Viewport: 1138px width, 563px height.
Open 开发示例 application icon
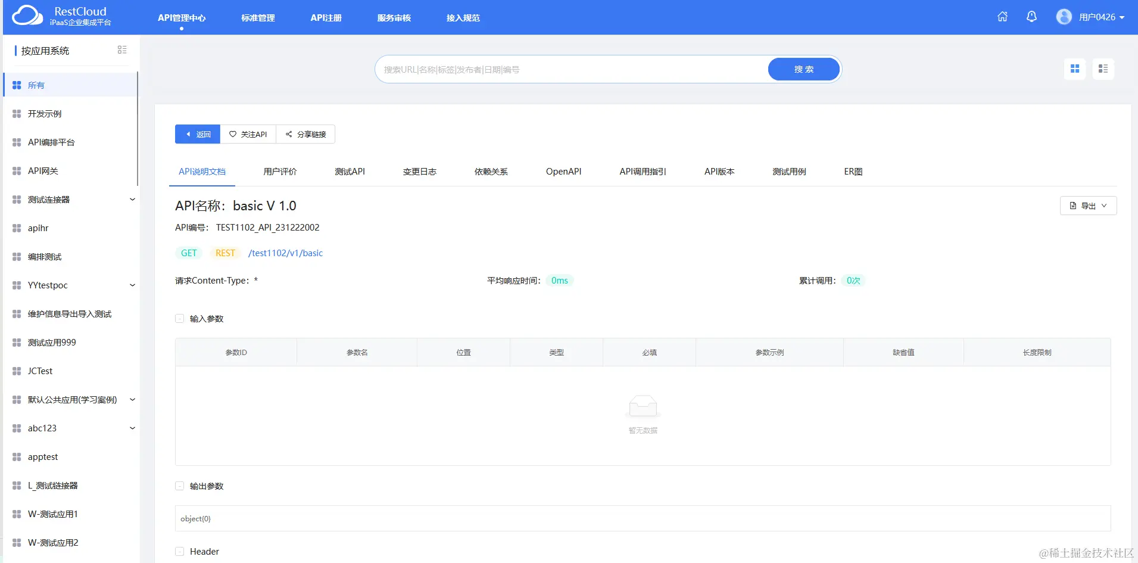(17, 114)
